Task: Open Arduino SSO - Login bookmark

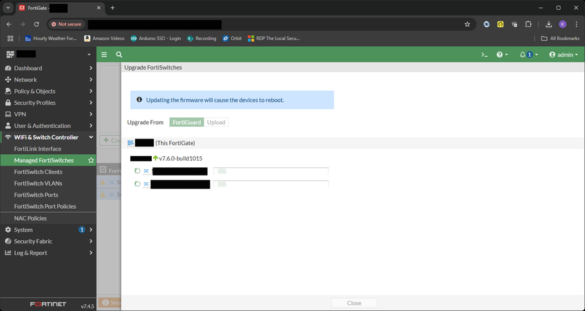Action: click(156, 38)
